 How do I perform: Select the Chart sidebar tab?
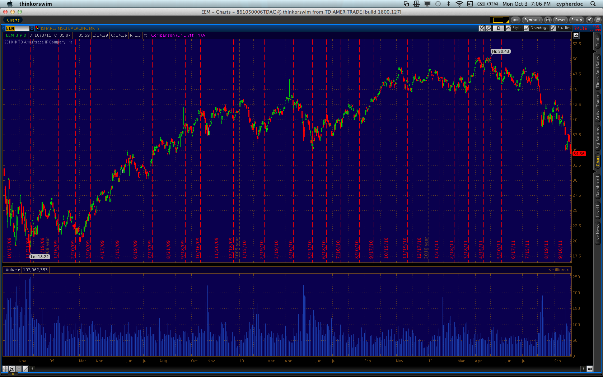(x=598, y=161)
